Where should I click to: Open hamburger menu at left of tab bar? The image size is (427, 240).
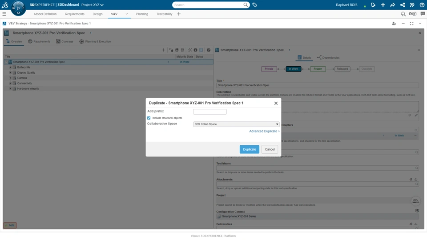tap(4, 14)
